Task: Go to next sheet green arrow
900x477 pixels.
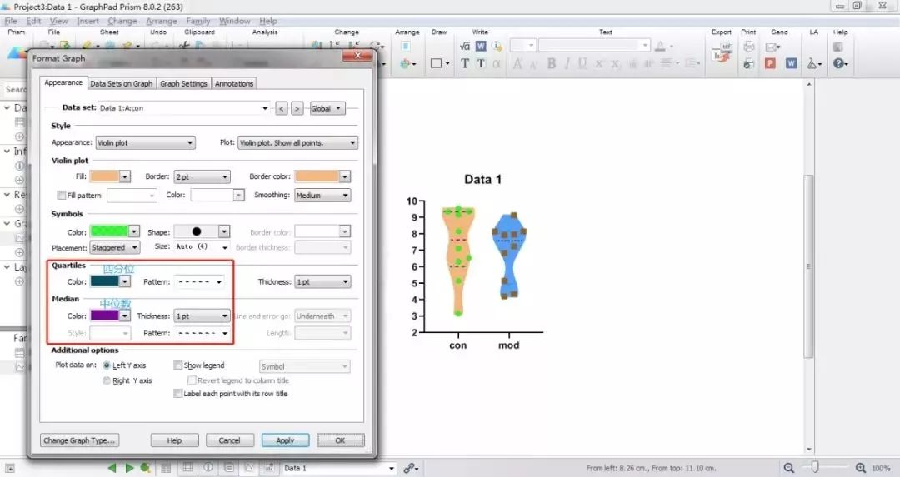Action: pos(129,468)
